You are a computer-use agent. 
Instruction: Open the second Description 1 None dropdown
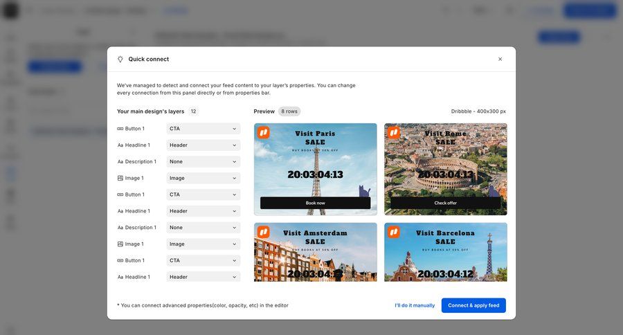click(203, 228)
